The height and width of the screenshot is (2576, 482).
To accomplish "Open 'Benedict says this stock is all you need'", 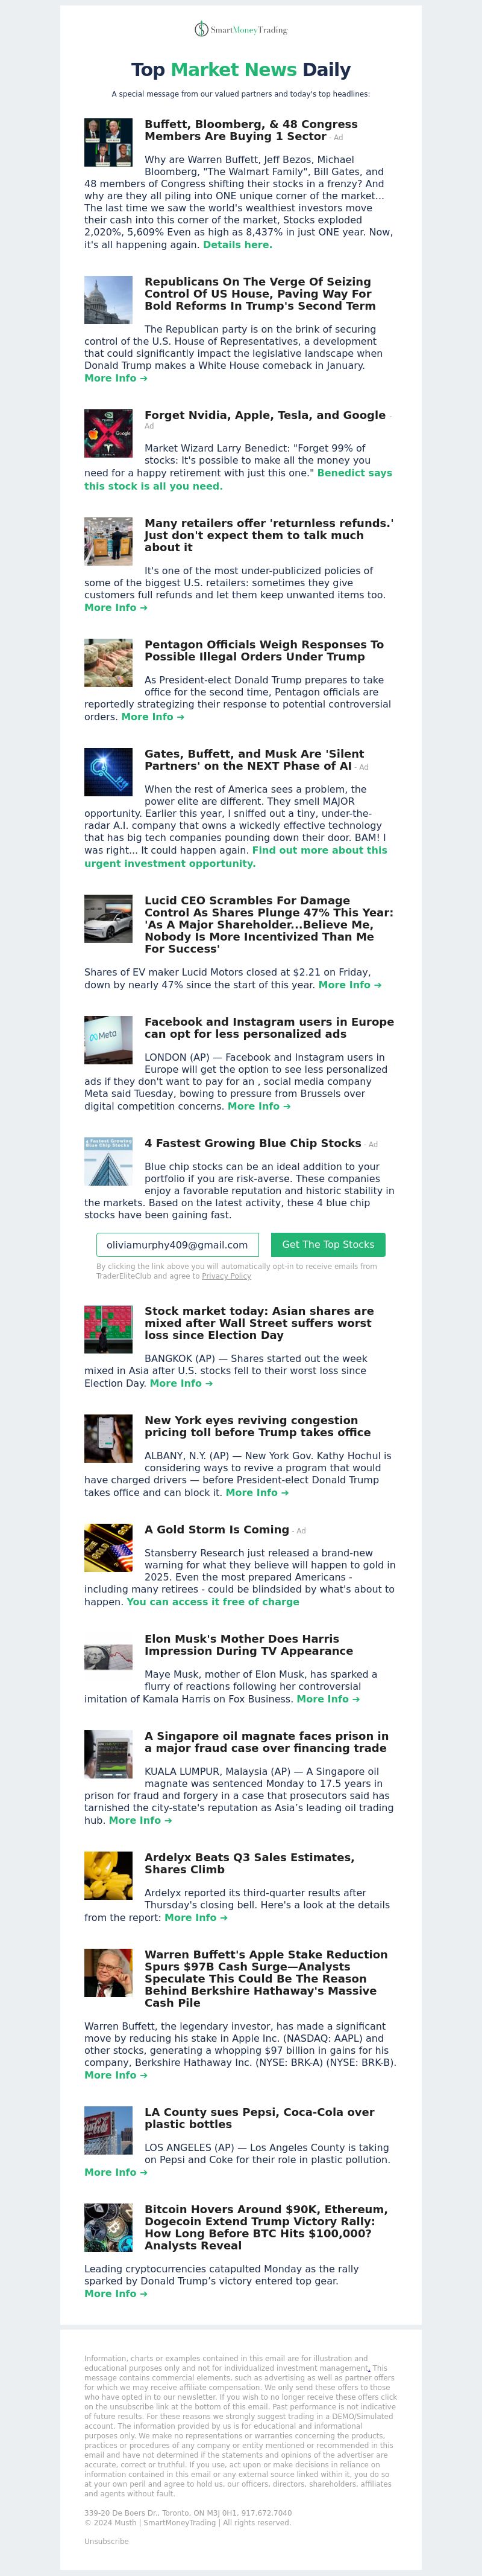I will pos(237,480).
